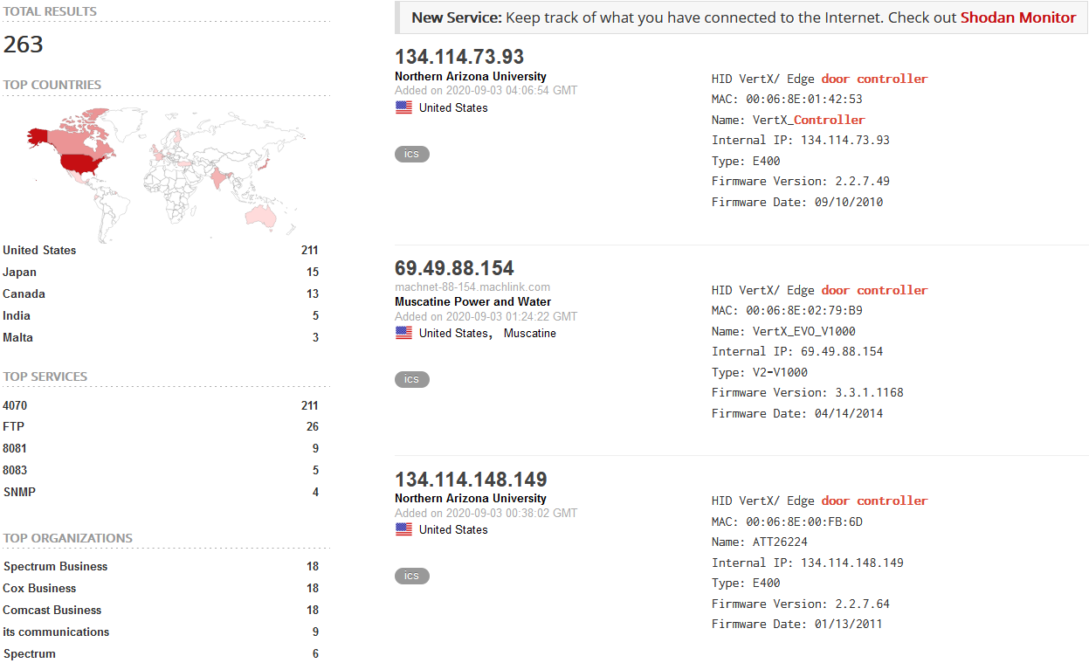Open the Shodan Monitor link

click(x=1018, y=17)
